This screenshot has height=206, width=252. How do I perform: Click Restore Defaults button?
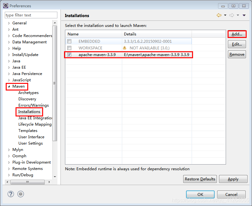[x=200, y=179]
